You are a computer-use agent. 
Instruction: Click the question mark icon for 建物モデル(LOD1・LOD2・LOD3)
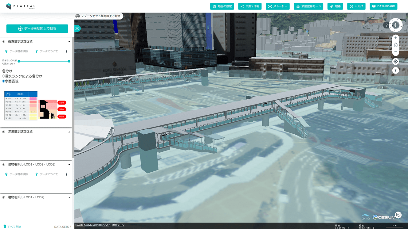[37, 174]
